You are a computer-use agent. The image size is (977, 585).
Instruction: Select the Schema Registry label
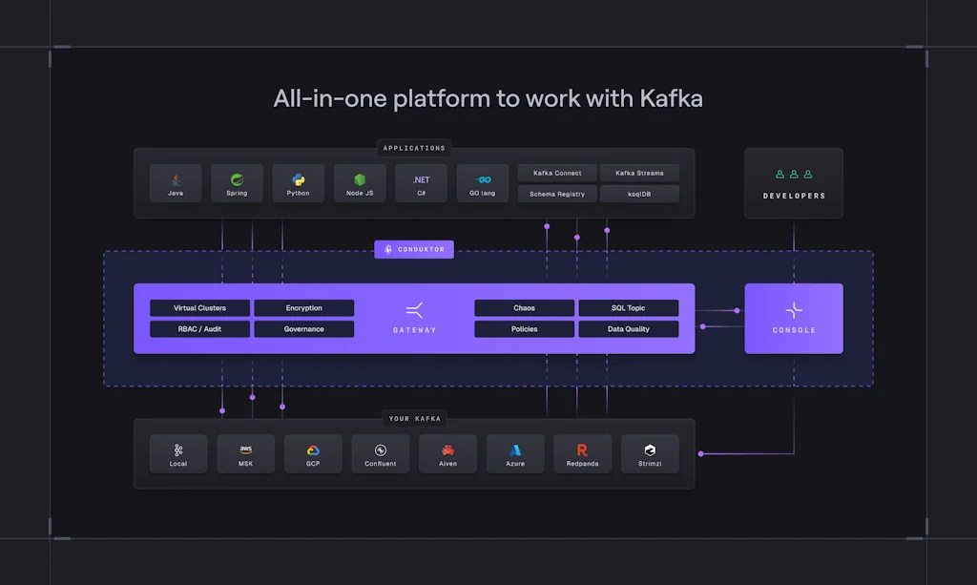tap(557, 194)
